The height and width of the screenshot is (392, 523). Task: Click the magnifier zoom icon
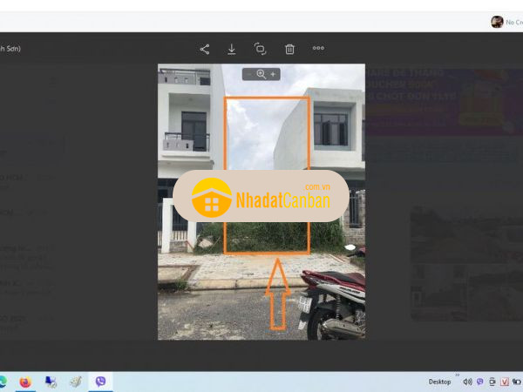(x=261, y=75)
